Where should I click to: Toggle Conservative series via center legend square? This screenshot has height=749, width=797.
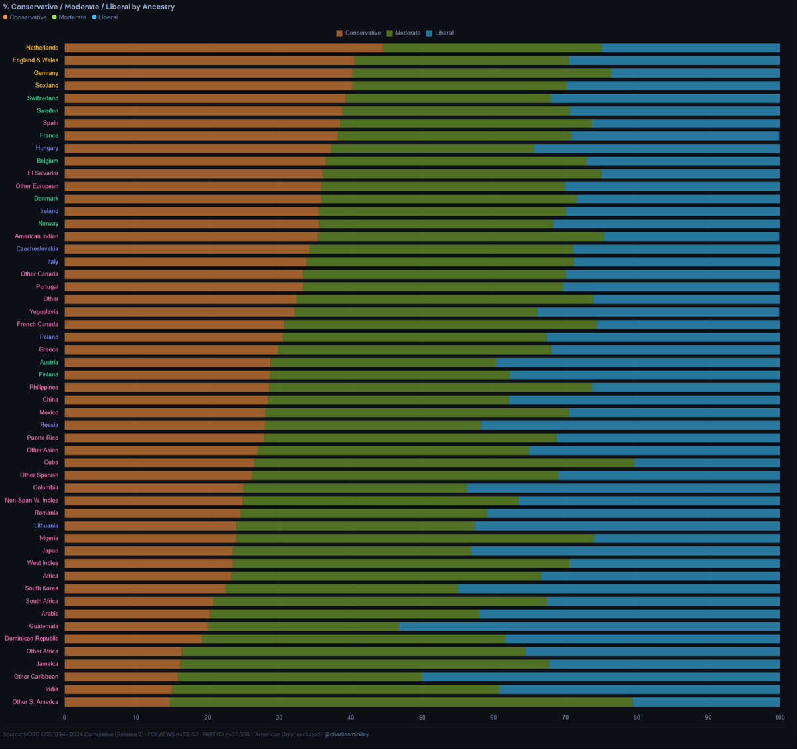(x=339, y=33)
